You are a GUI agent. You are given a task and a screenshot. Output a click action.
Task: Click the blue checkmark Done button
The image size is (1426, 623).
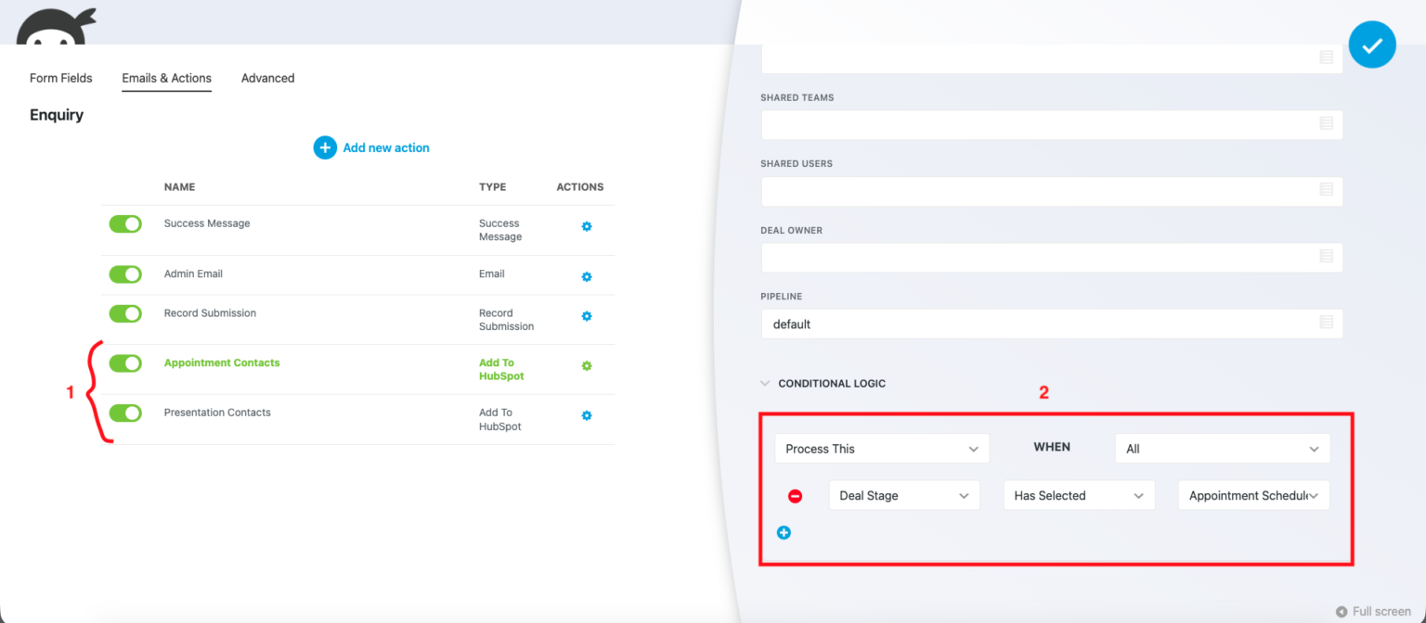[x=1372, y=44]
